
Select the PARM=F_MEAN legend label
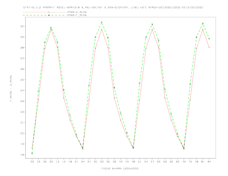77,15
